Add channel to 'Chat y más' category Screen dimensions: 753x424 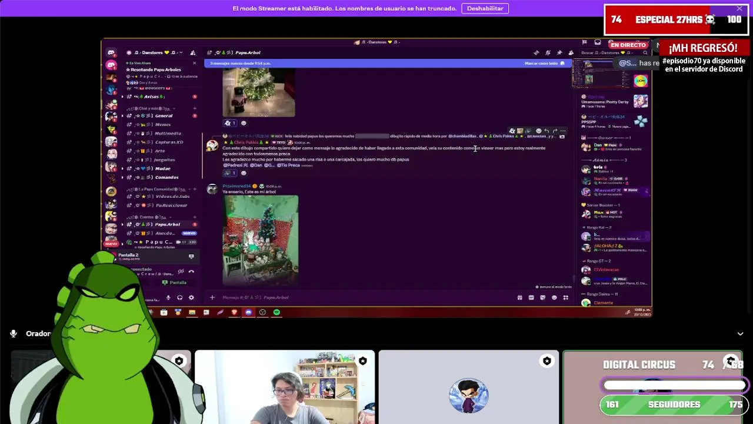click(194, 108)
